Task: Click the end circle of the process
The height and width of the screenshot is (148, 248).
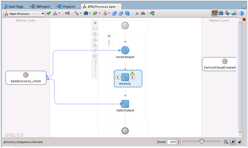Action: [125, 131]
